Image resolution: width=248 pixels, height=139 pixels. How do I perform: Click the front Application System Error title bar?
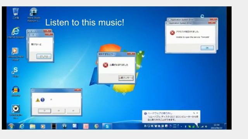click(191, 23)
